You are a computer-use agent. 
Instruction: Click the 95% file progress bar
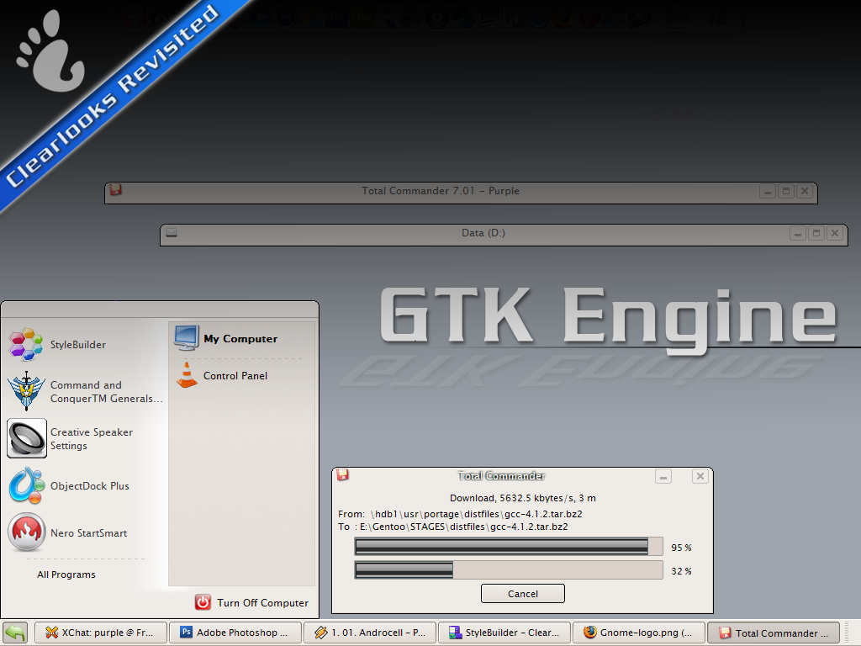[x=509, y=547]
